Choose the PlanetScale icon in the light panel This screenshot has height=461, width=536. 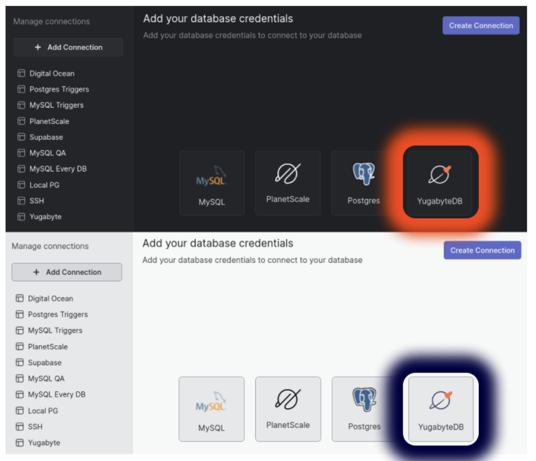pyautogui.click(x=288, y=399)
